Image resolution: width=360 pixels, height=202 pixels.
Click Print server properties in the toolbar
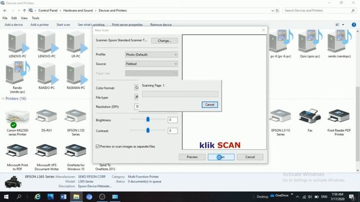(x=127, y=25)
